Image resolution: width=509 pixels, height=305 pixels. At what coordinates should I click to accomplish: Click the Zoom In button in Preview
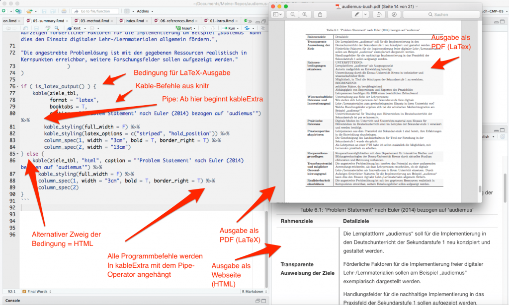[305, 14]
